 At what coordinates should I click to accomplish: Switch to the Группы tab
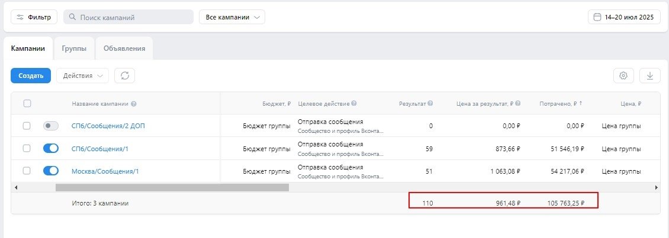pyautogui.click(x=74, y=48)
